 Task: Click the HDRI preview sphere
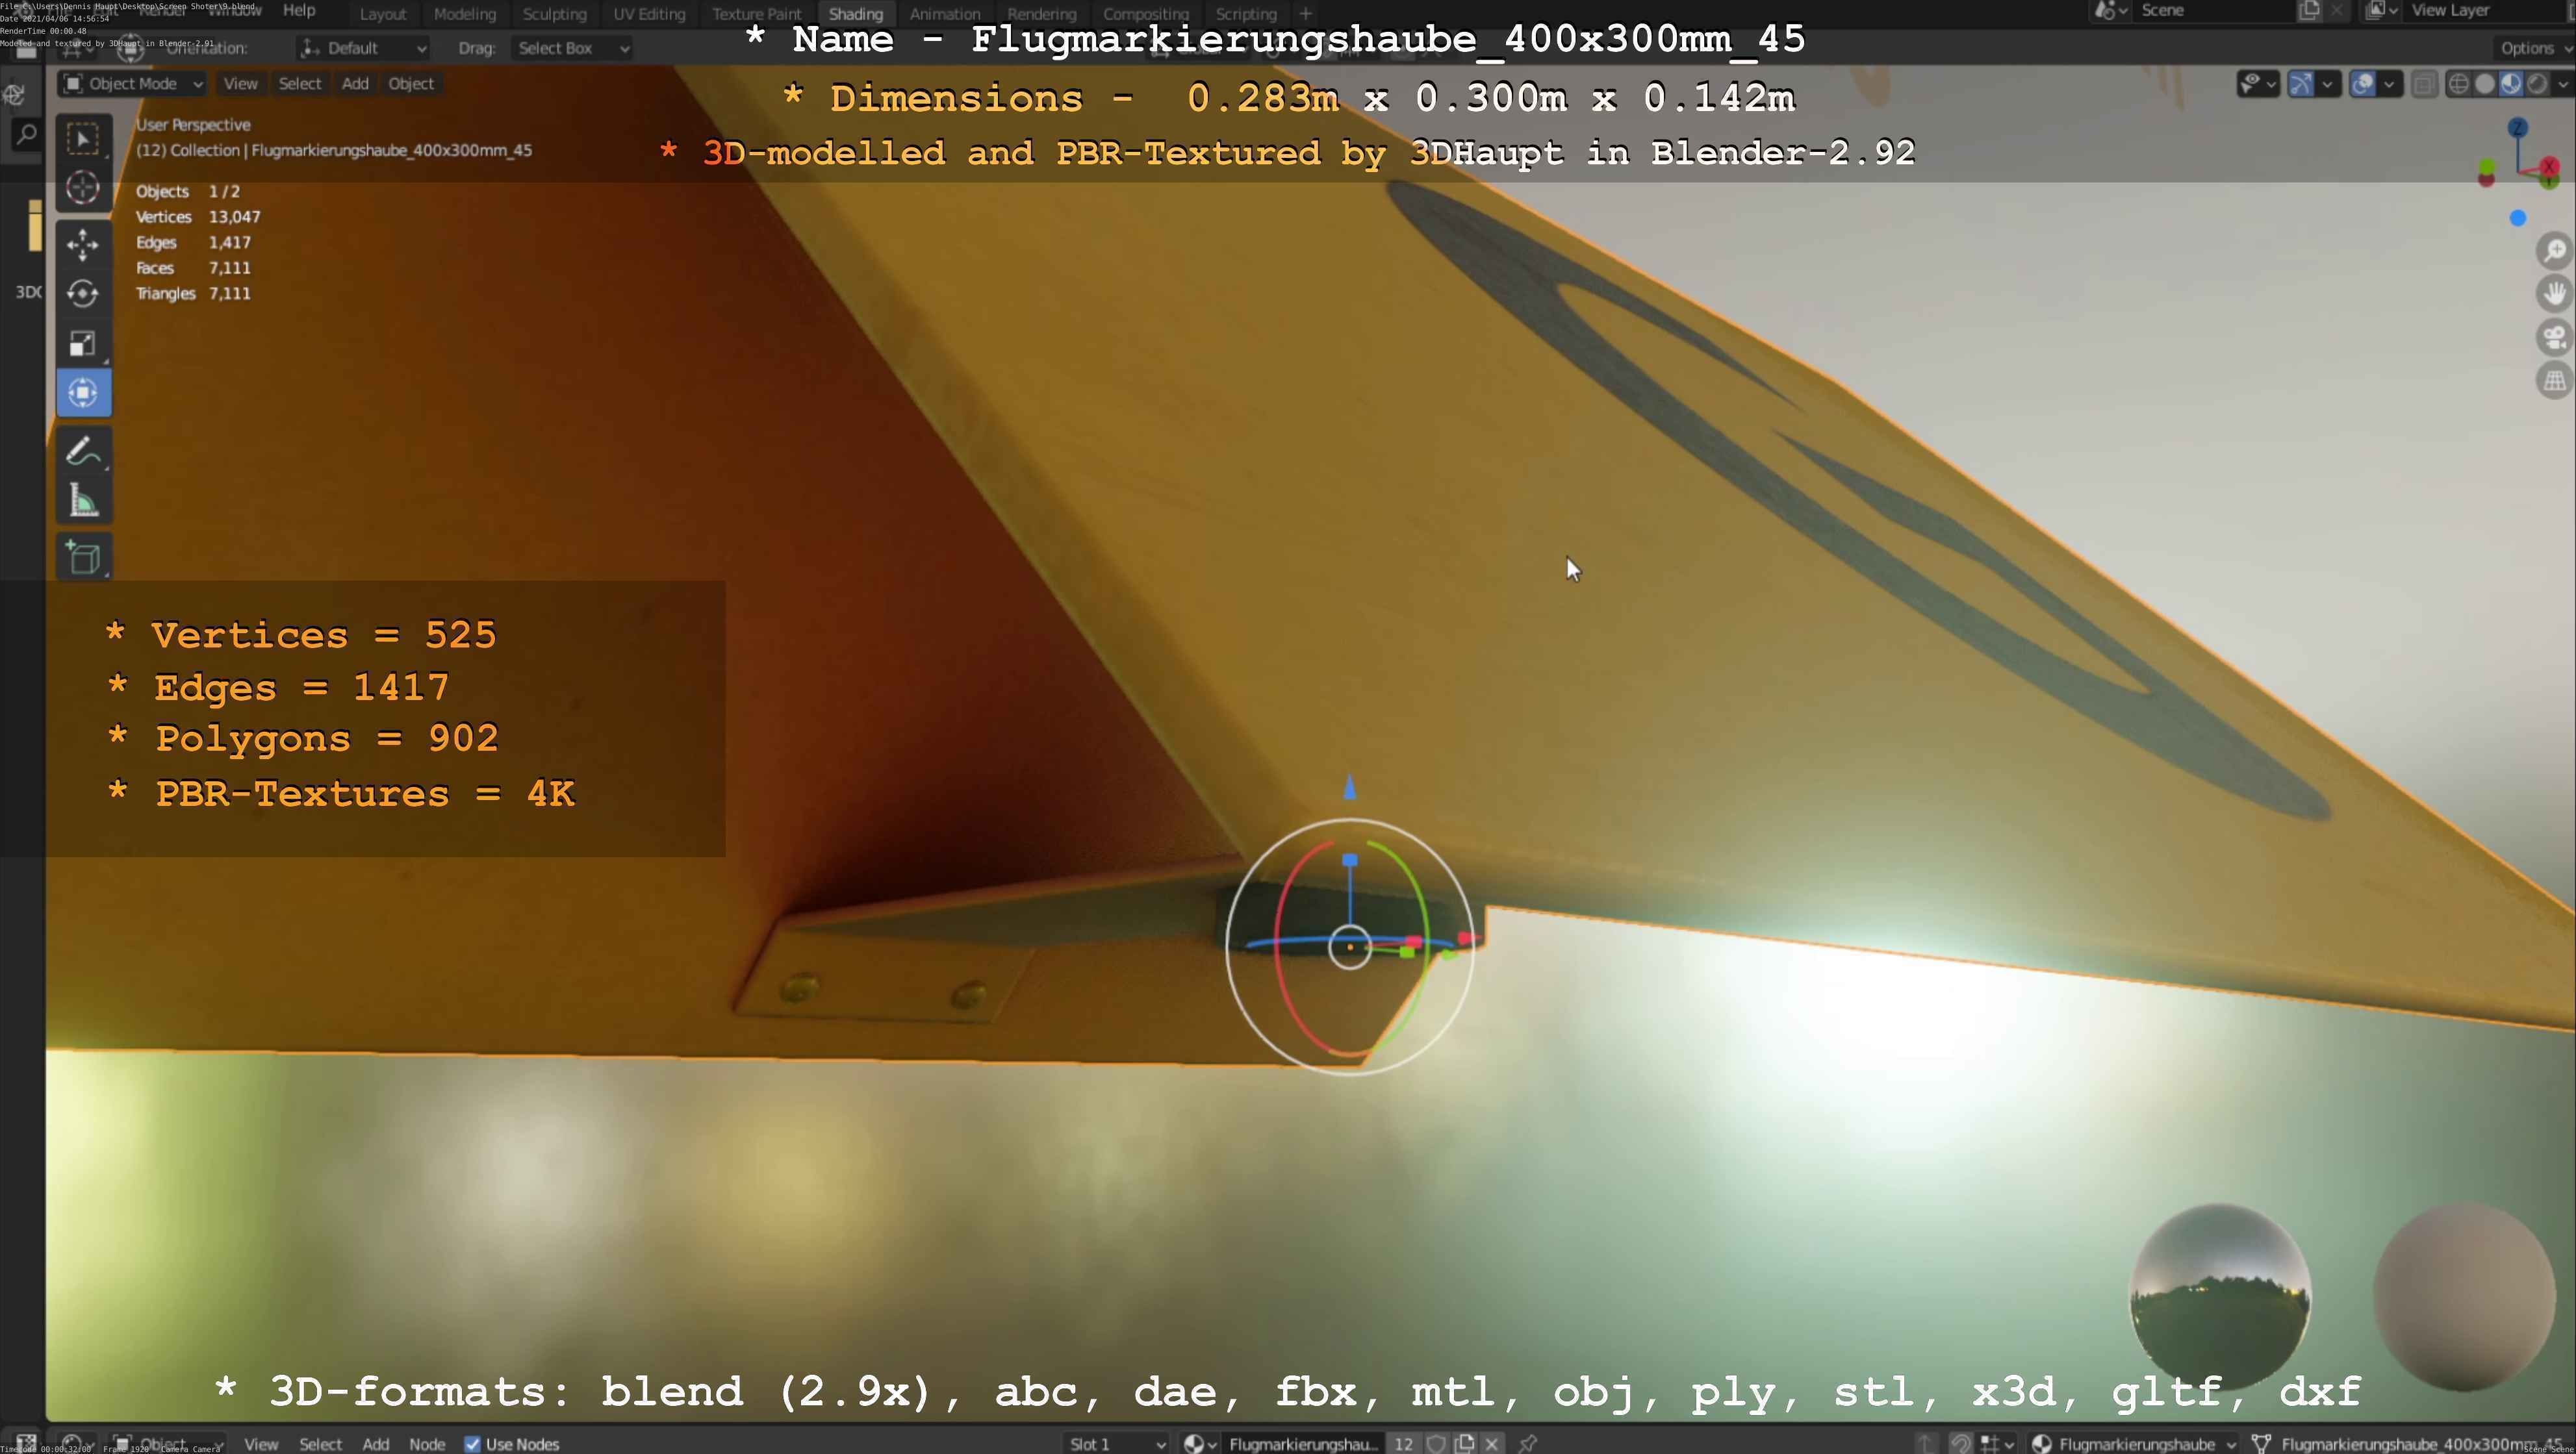click(x=2220, y=1297)
